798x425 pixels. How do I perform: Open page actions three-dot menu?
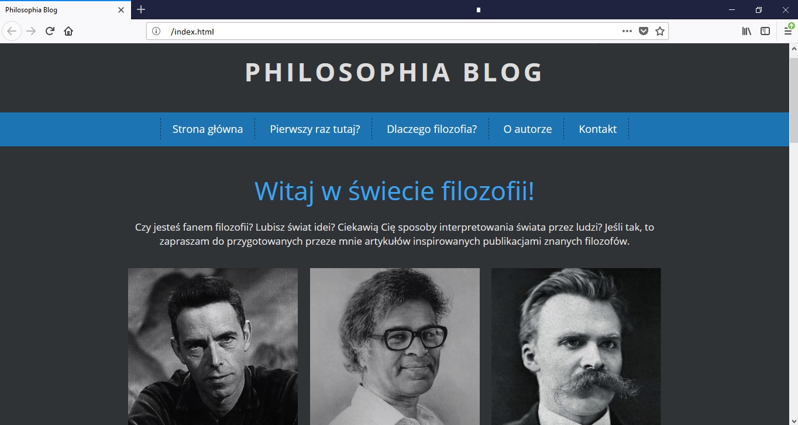coord(627,31)
